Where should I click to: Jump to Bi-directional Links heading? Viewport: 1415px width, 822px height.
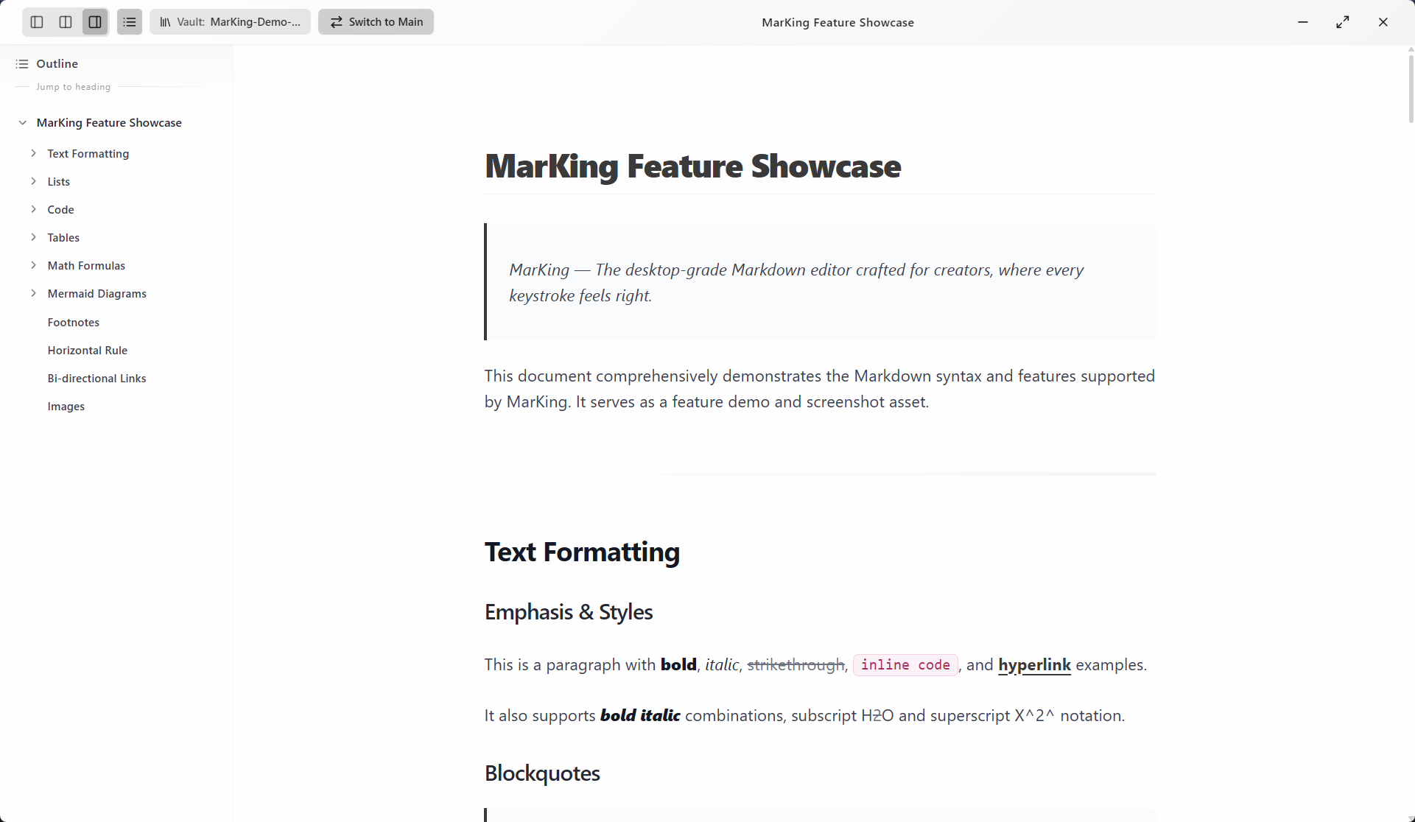(97, 379)
